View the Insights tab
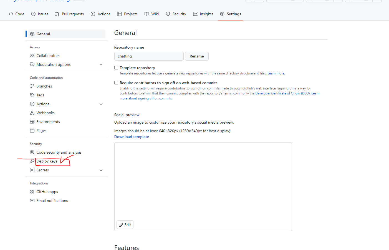The height and width of the screenshot is (250, 389). pos(203,14)
